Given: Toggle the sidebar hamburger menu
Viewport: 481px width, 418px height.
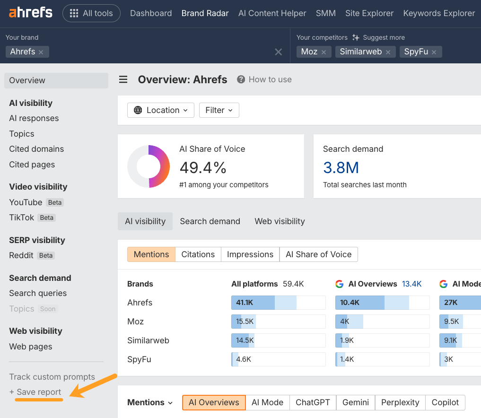Looking at the screenshot, I should pos(123,79).
